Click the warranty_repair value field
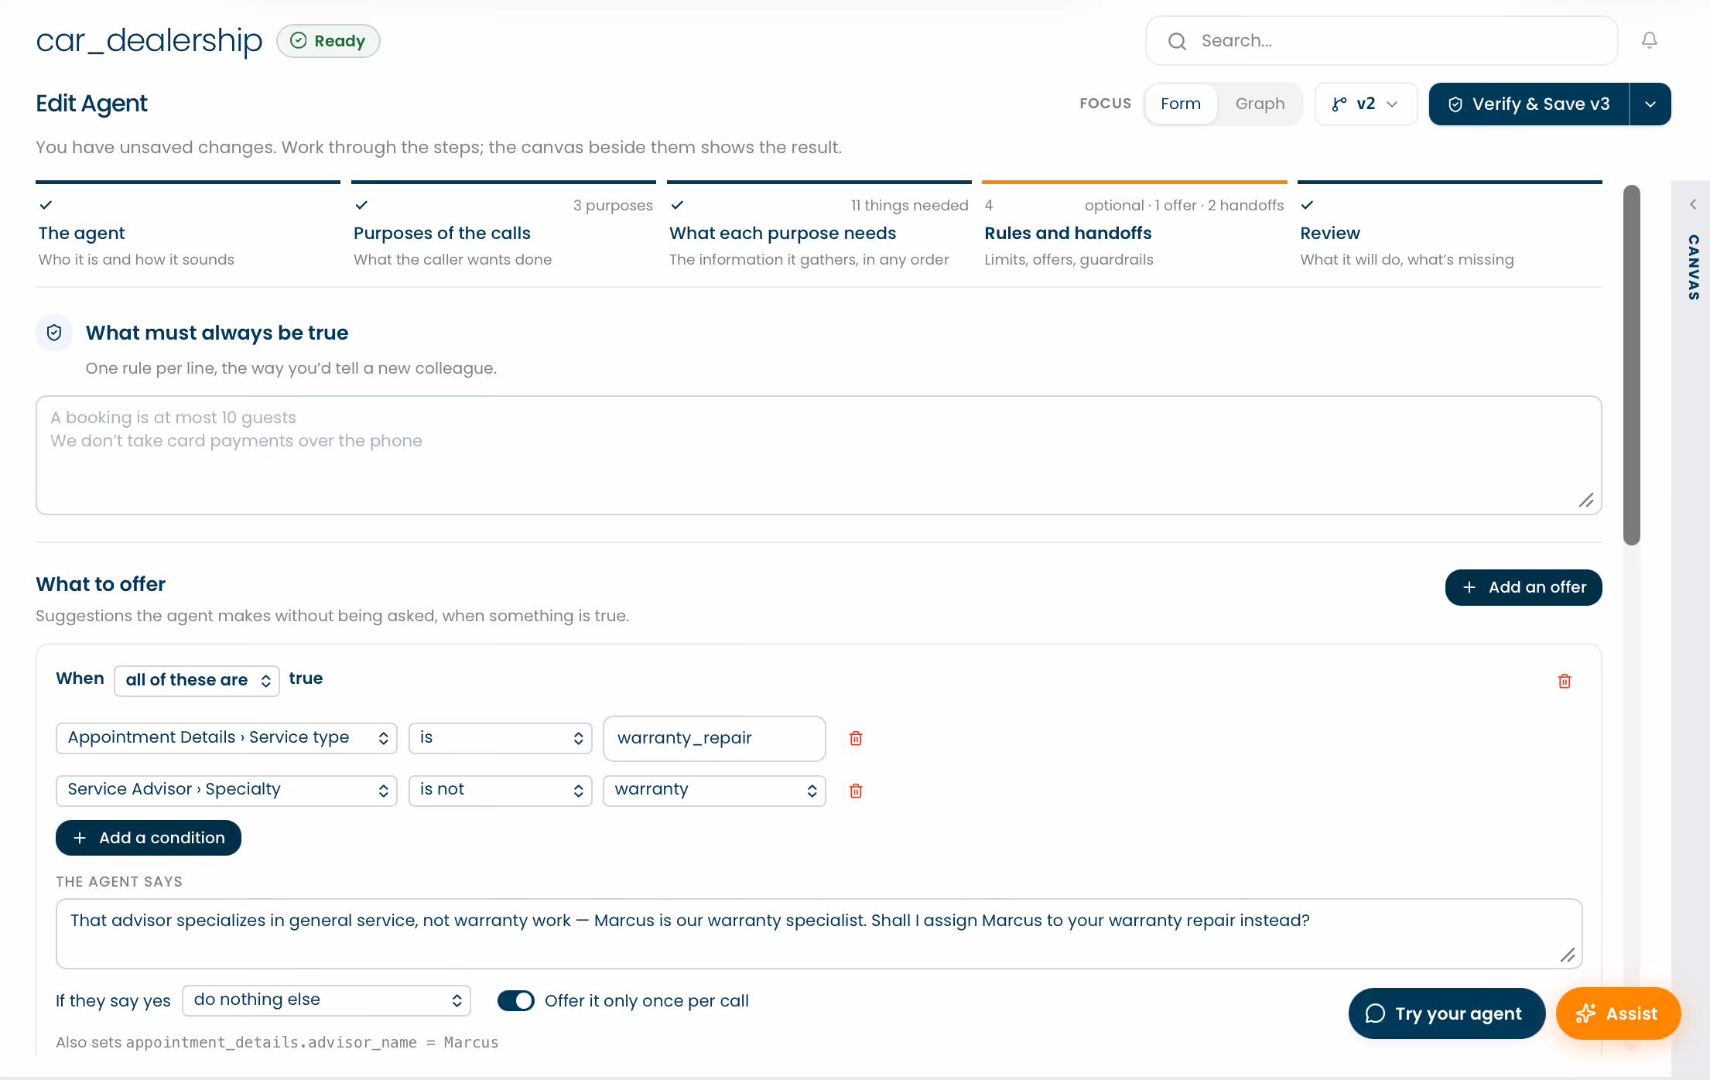 [714, 738]
